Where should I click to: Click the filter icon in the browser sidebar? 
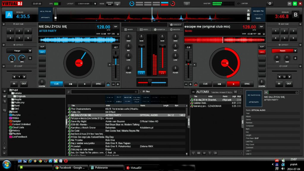point(5,101)
